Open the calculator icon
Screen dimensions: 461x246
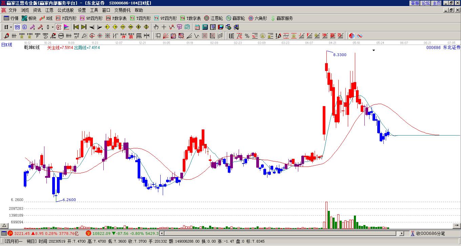(205, 27)
